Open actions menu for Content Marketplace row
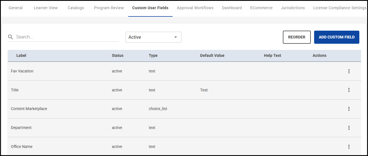The width and height of the screenshot is (368, 156). (x=349, y=109)
